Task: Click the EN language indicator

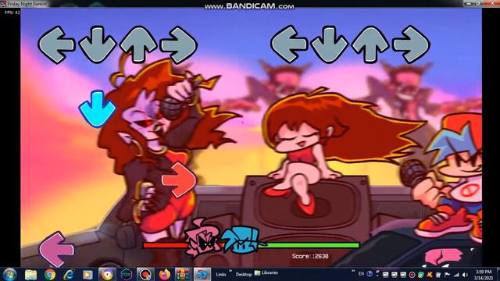Action: coord(361,274)
